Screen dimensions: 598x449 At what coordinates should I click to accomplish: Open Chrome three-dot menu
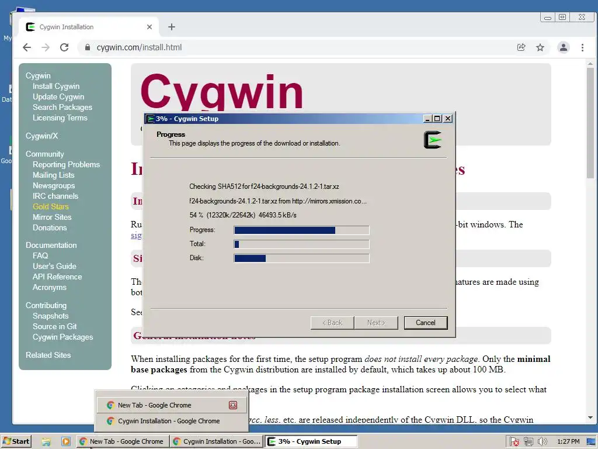coord(582,47)
